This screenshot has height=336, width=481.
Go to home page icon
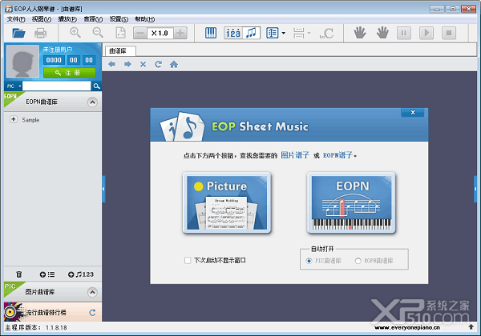(174, 64)
